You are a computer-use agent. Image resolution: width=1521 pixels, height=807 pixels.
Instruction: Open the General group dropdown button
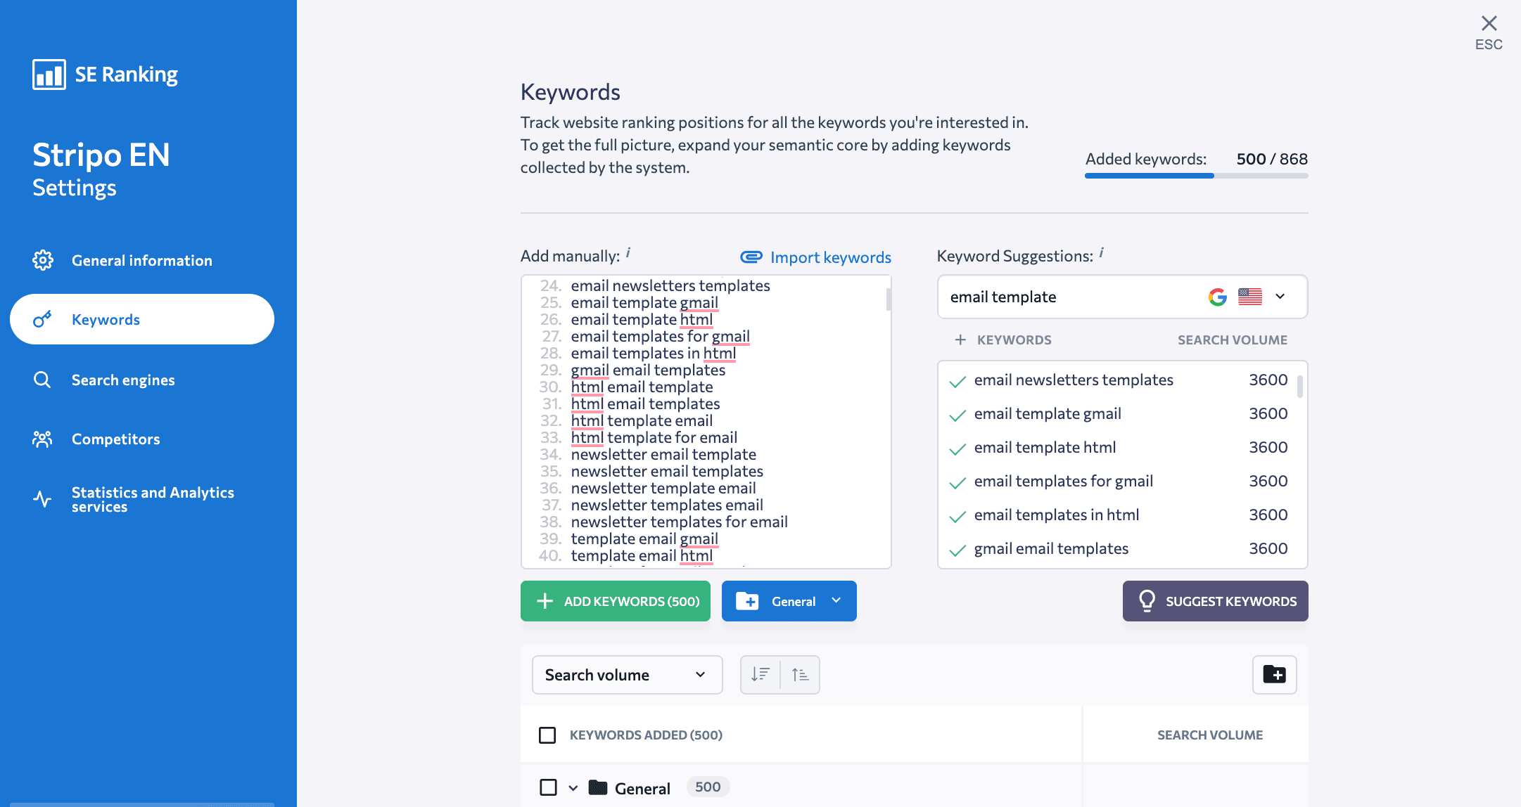789,601
